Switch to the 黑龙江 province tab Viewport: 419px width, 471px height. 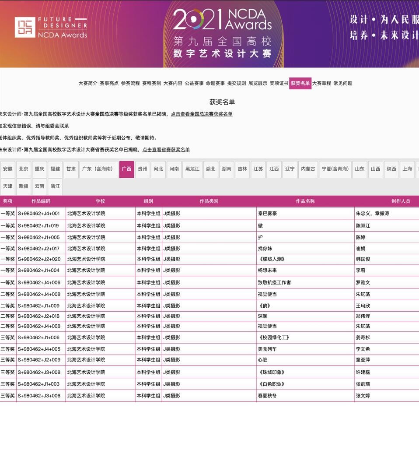click(x=192, y=169)
